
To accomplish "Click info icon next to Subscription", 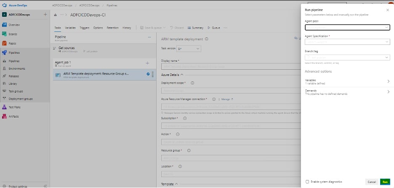I will 185,118.
